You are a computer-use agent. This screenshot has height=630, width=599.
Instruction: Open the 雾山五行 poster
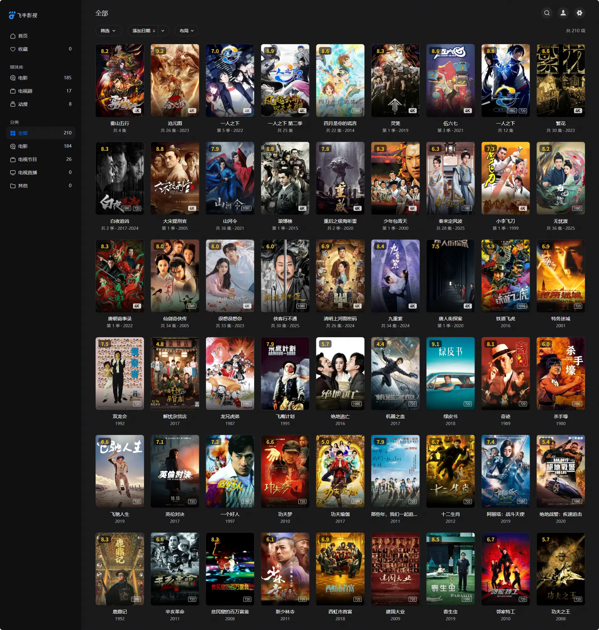[x=120, y=81]
